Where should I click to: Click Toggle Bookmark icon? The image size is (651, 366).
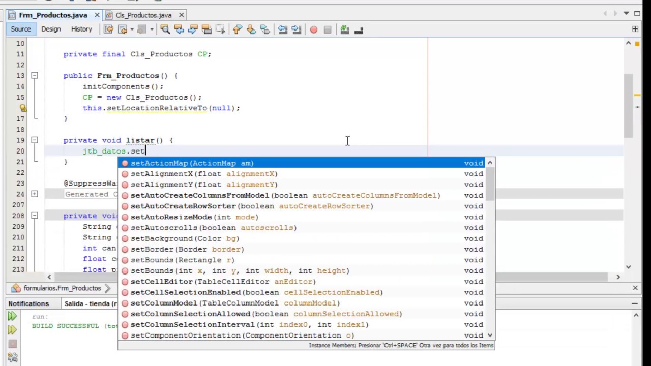(x=264, y=29)
